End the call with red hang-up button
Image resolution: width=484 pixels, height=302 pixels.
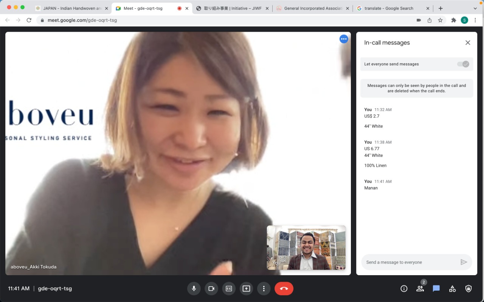coord(284,288)
